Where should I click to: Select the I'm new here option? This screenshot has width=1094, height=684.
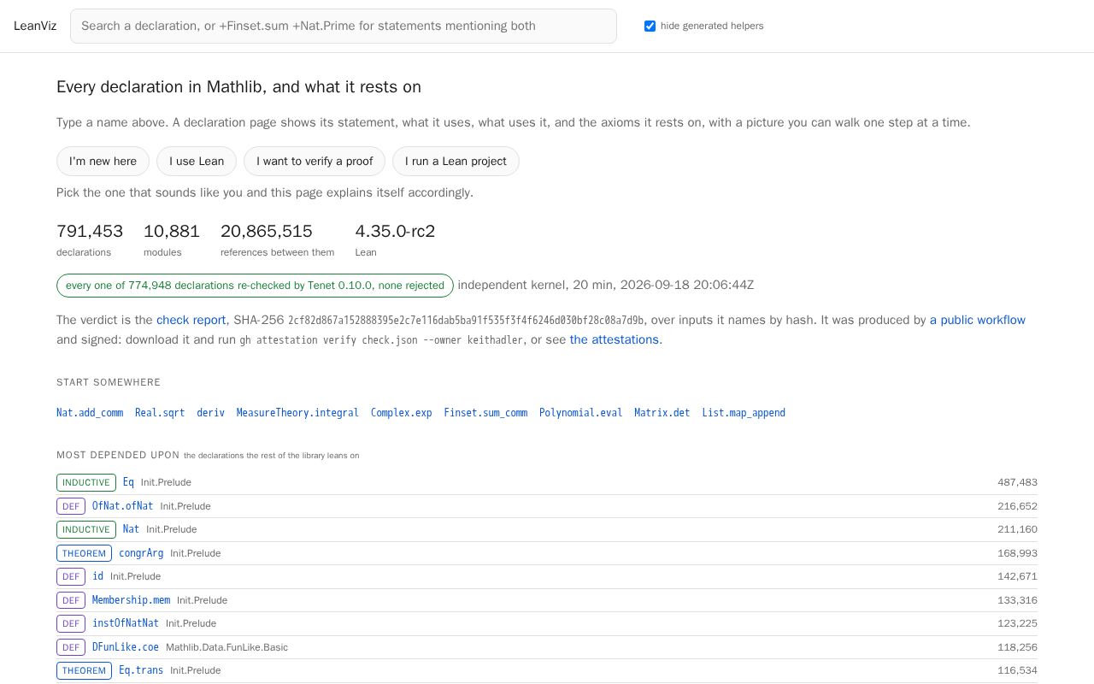[103, 161]
